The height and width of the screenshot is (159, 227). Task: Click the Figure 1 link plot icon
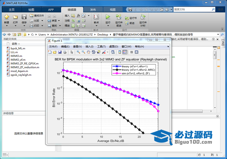coord(113,52)
